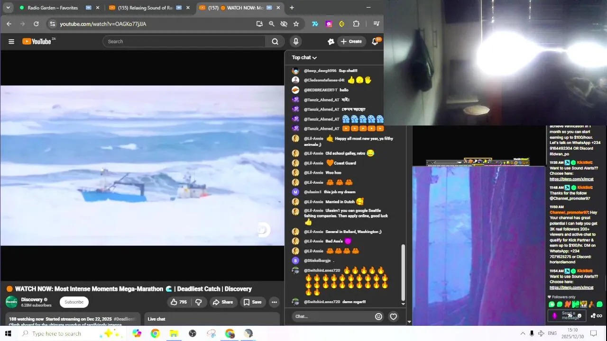The height and width of the screenshot is (341, 607).
Task: Focus the YouTube search field
Action: tap(184, 42)
